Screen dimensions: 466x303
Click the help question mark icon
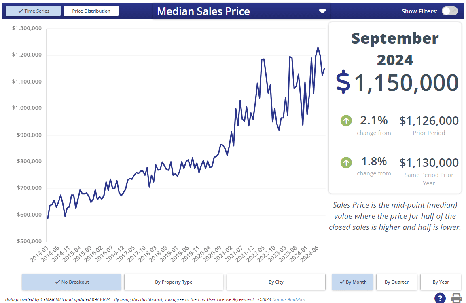440,298
